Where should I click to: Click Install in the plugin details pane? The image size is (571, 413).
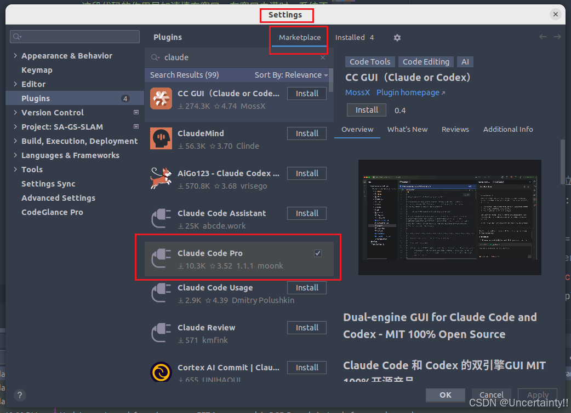click(367, 110)
